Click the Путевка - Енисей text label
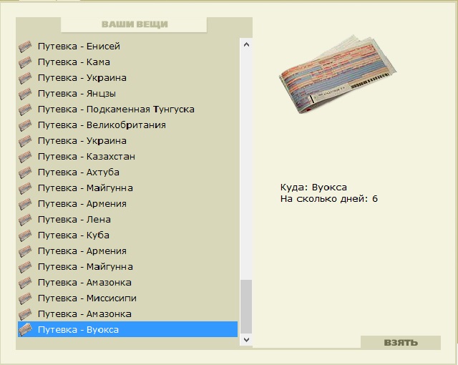This screenshot has width=458, height=365. [79, 47]
